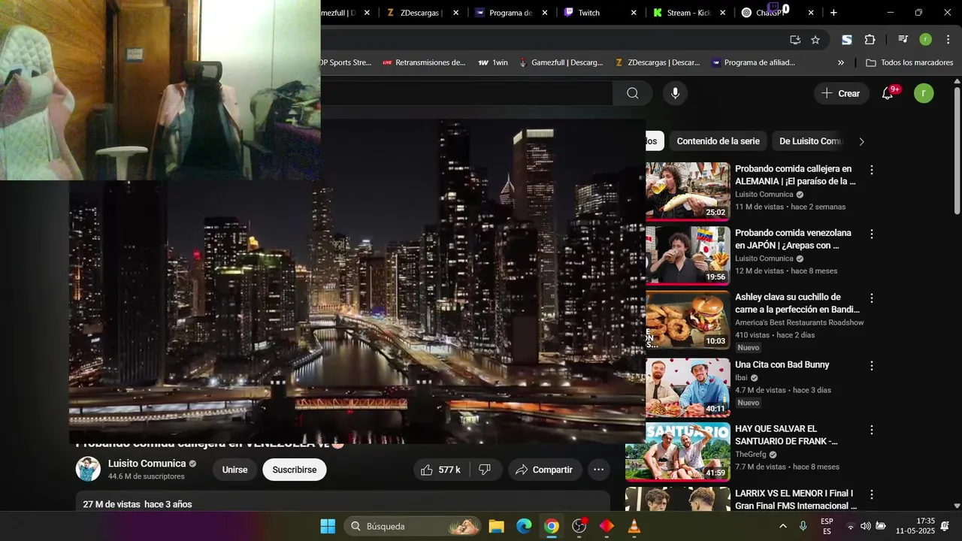Open File Explorer from the taskbar
The width and height of the screenshot is (962, 541).
(x=496, y=526)
